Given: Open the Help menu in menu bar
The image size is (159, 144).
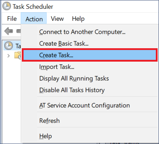Looking at the screenshot, I should click(78, 19).
